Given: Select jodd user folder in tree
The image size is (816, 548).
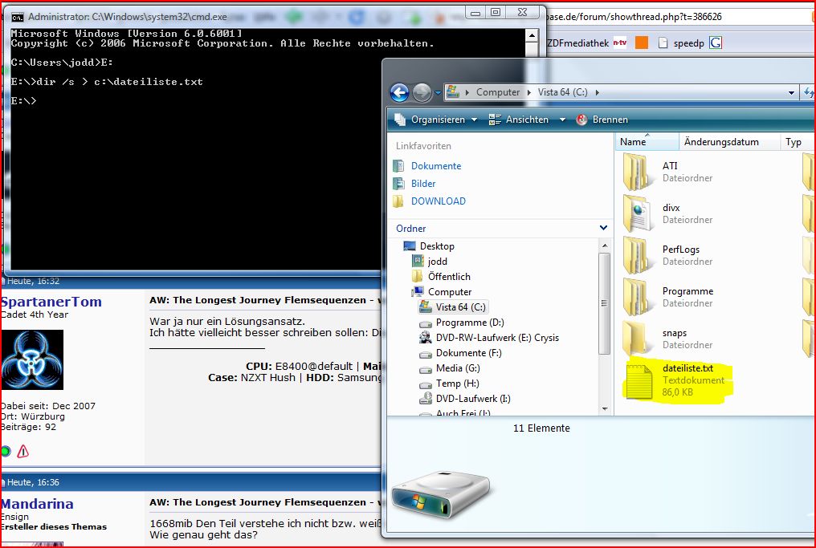Looking at the screenshot, I should click(437, 262).
